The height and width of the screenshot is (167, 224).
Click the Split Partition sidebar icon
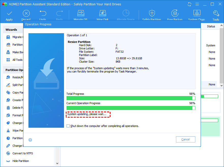point(8,85)
